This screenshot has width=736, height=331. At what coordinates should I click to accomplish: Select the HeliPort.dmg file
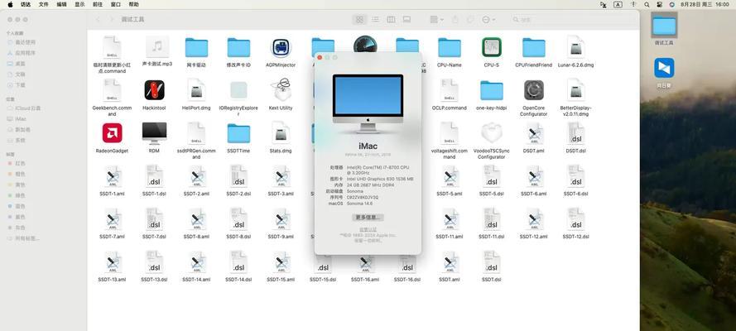[x=196, y=90]
